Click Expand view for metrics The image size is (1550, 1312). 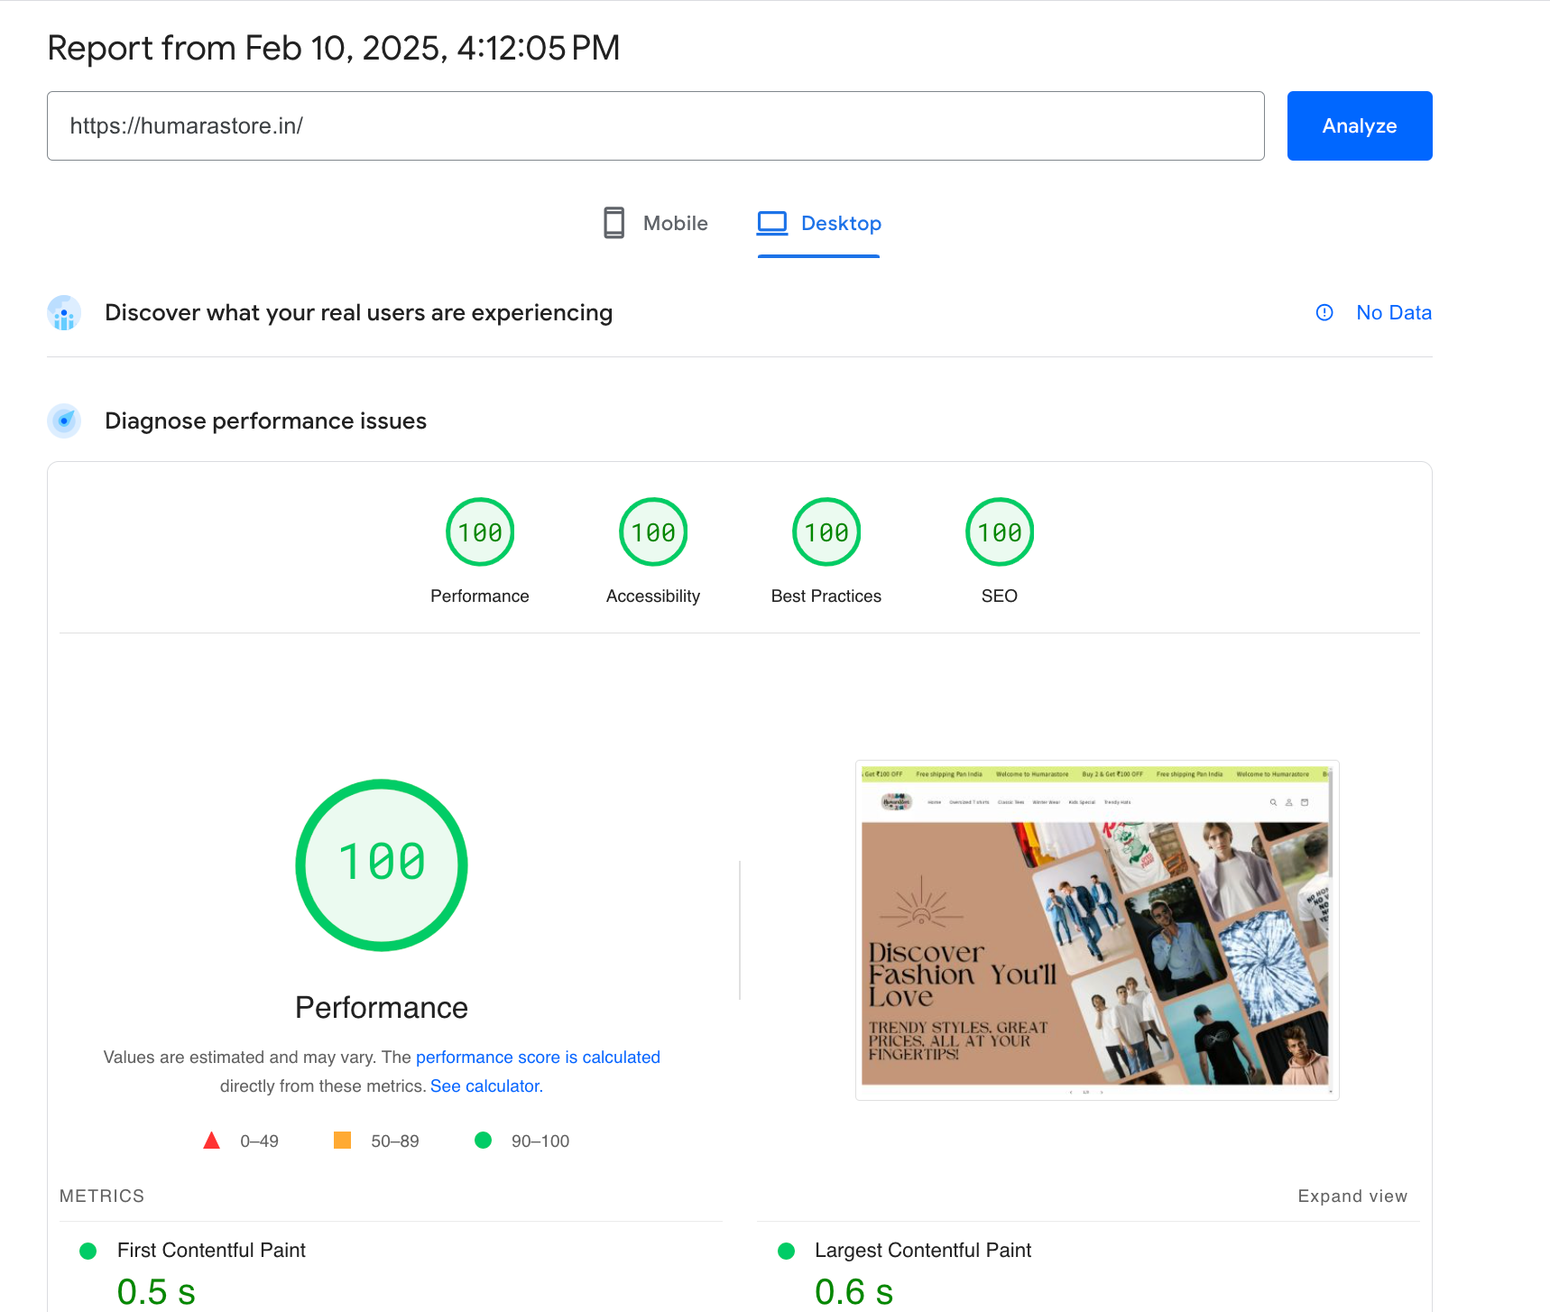(1352, 1197)
